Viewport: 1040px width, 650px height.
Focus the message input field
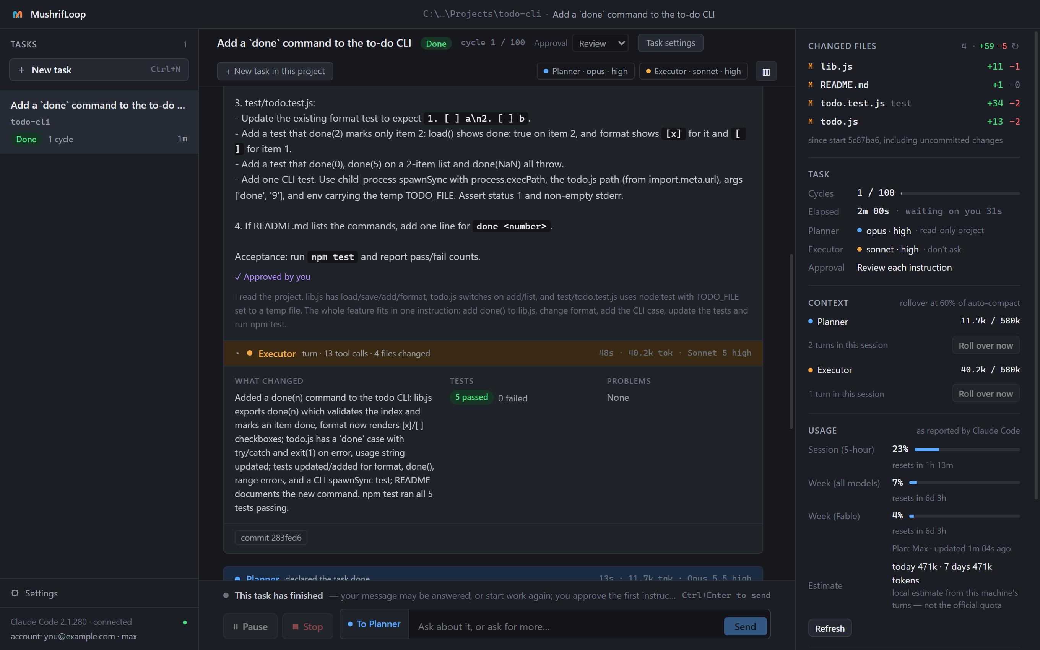pyautogui.click(x=566, y=626)
